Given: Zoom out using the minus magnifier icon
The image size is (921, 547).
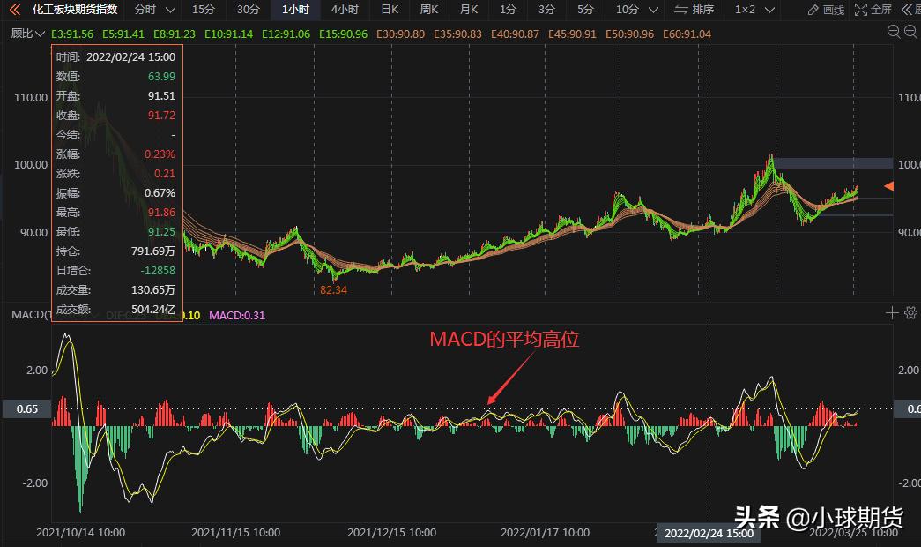Looking at the screenshot, I should 910,31.
